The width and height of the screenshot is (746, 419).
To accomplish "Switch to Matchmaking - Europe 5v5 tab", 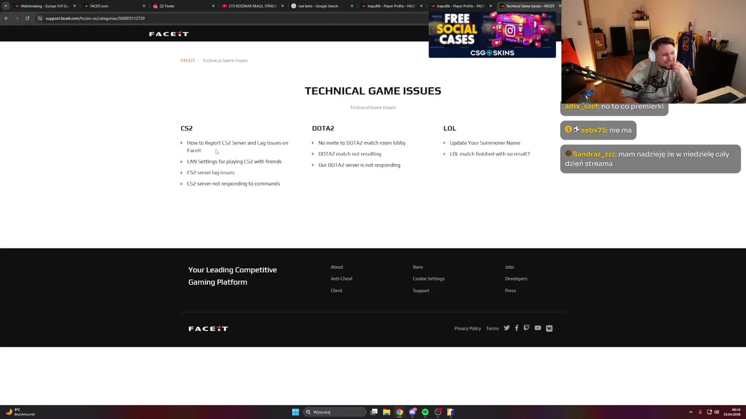I will [x=44, y=6].
